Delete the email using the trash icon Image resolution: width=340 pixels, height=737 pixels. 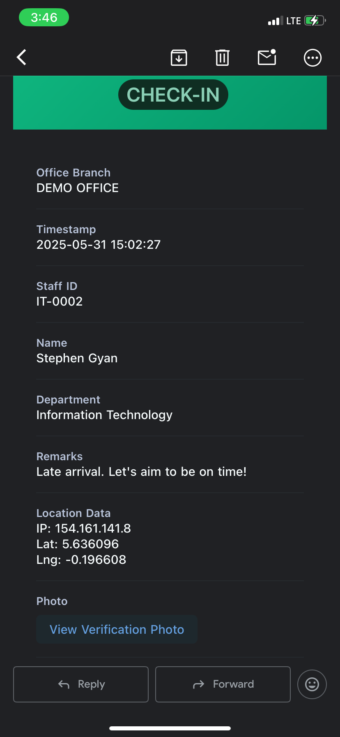(222, 58)
